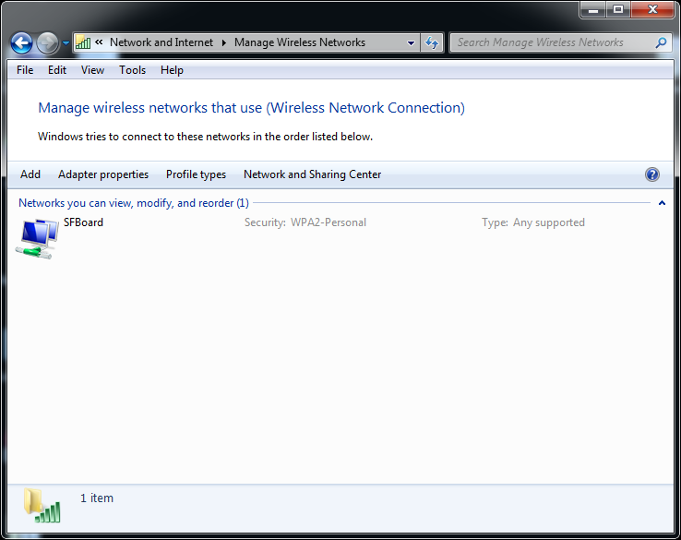Open the Tools menu
This screenshot has height=540, width=681.
(132, 70)
